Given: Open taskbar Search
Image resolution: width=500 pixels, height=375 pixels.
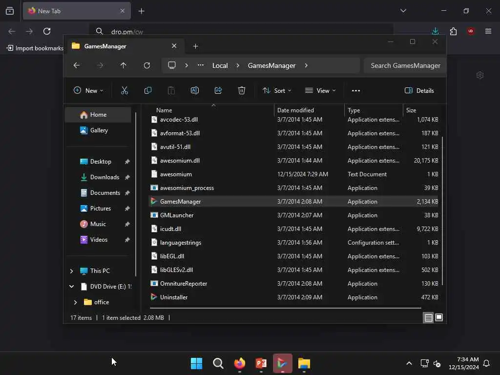Looking at the screenshot, I should tap(218, 363).
